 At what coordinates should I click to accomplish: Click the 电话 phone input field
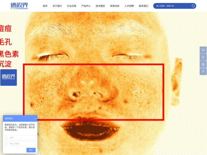[x=20, y=144]
